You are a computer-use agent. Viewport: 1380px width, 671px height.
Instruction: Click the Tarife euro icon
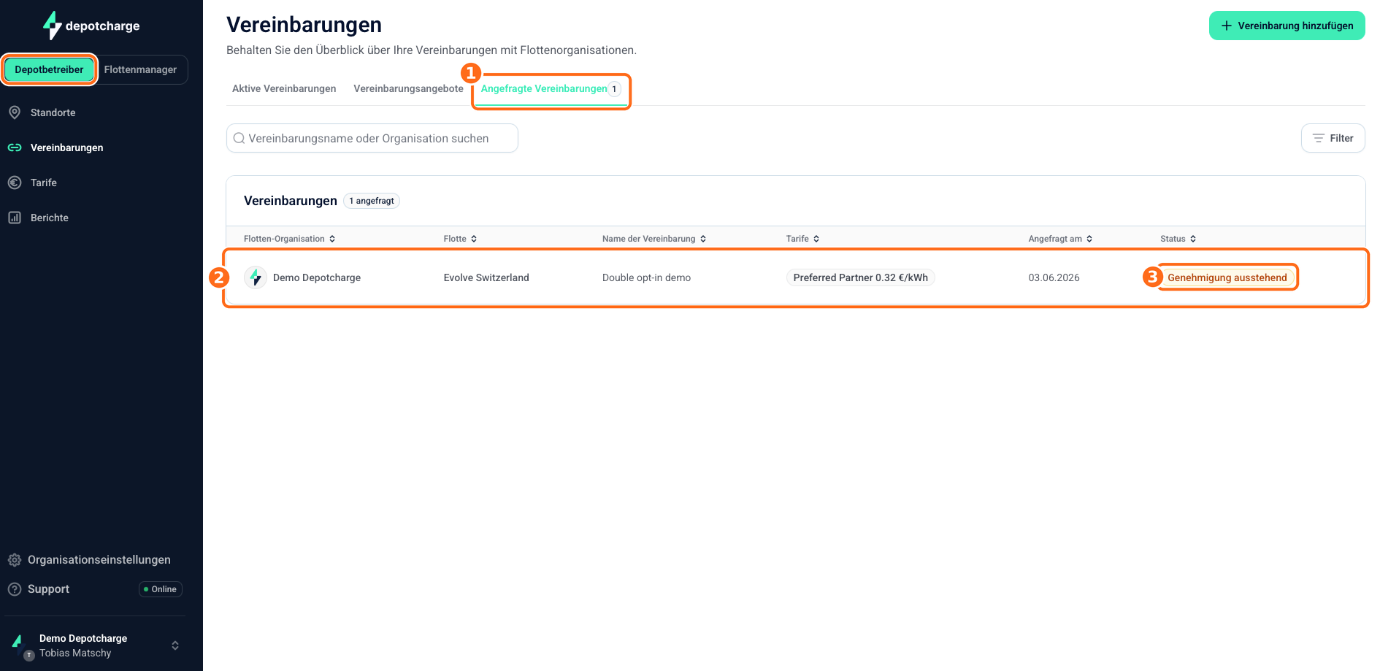click(x=15, y=183)
